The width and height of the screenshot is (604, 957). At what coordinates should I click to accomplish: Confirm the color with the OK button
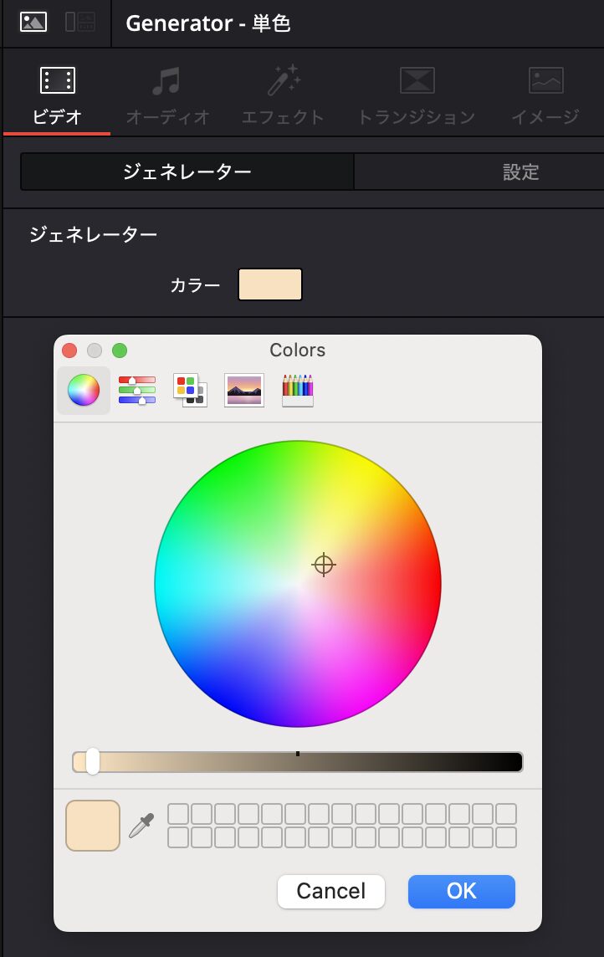point(461,891)
